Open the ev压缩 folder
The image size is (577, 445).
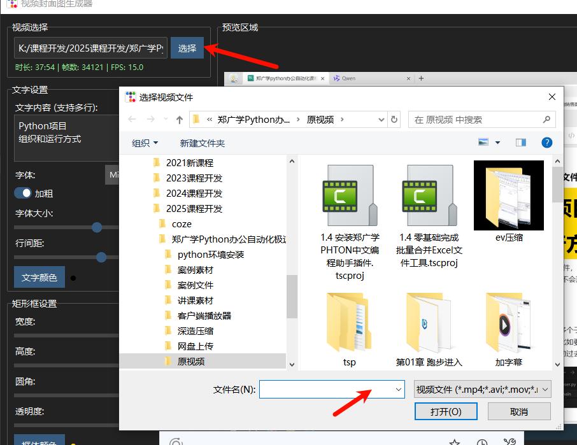(x=508, y=195)
